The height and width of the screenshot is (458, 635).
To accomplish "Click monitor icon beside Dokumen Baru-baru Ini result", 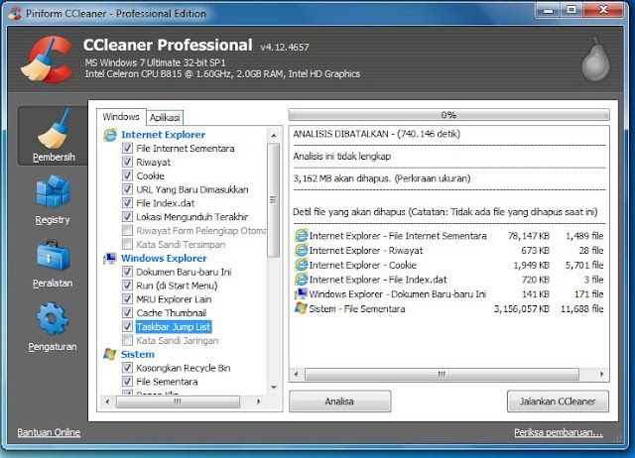I will pos(301,293).
